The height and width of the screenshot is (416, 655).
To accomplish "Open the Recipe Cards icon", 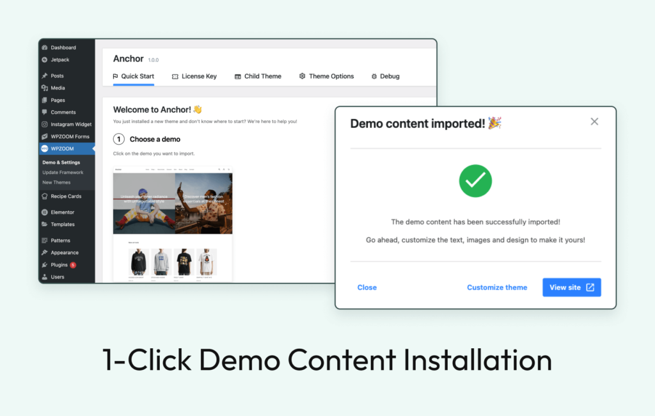I will point(45,196).
